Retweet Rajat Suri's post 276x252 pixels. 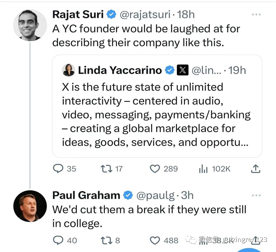pos(105,168)
